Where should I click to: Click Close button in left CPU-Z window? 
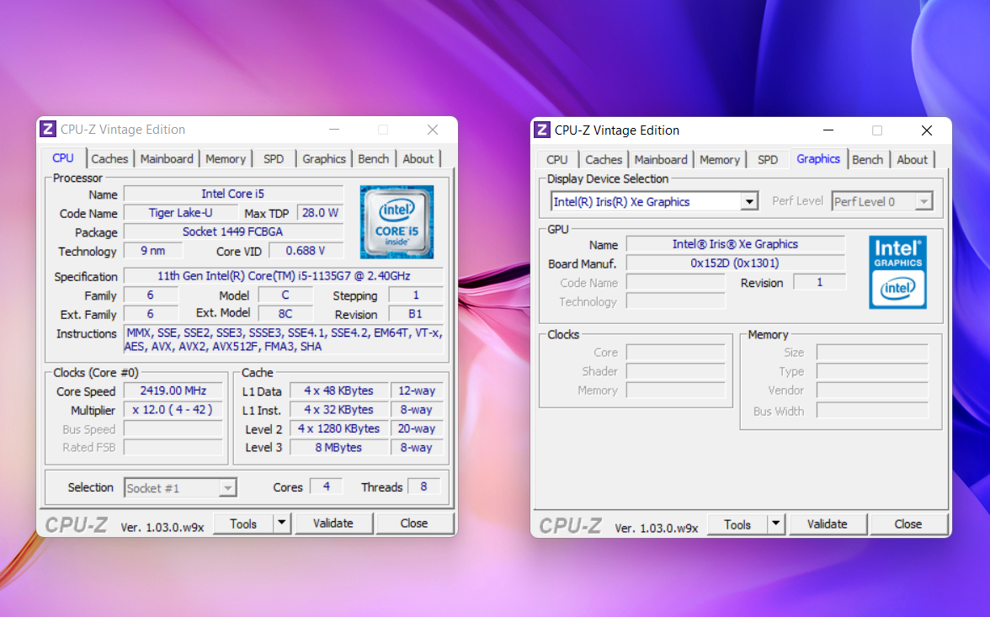pyautogui.click(x=414, y=523)
